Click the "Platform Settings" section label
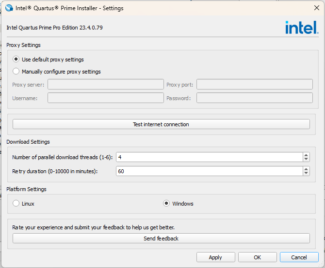The width and height of the screenshot is (325, 268). point(26,189)
